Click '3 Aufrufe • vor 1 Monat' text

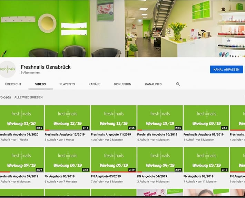59,140
